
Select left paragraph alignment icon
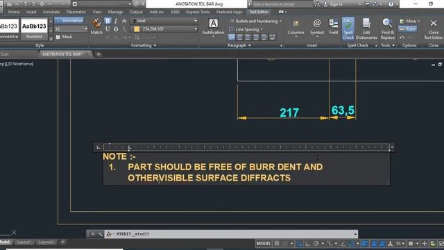(x=239, y=37)
